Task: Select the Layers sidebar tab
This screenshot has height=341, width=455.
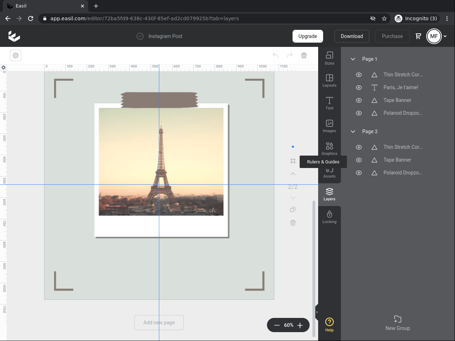Action: click(x=329, y=194)
